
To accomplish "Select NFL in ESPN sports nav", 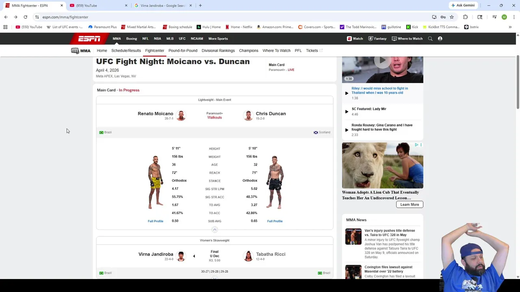I will pos(145,39).
